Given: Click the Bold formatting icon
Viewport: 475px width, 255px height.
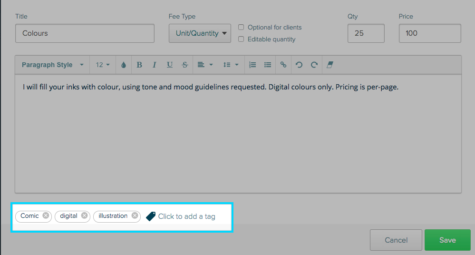Looking at the screenshot, I should [x=139, y=65].
